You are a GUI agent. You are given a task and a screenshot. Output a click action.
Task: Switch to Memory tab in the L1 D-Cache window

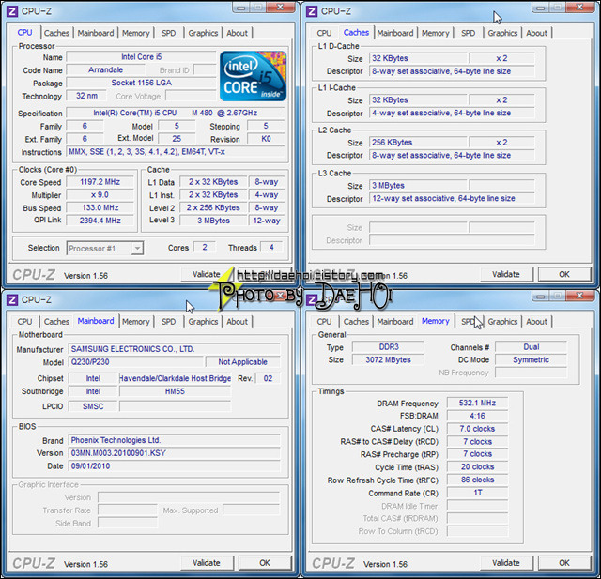tap(436, 33)
